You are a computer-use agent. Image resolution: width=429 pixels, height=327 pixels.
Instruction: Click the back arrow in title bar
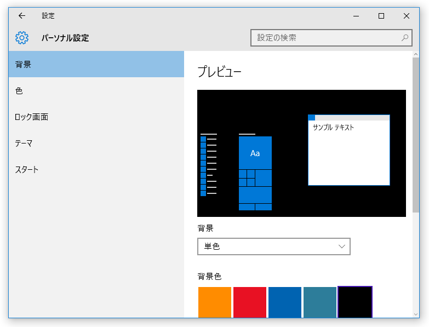[x=22, y=16]
